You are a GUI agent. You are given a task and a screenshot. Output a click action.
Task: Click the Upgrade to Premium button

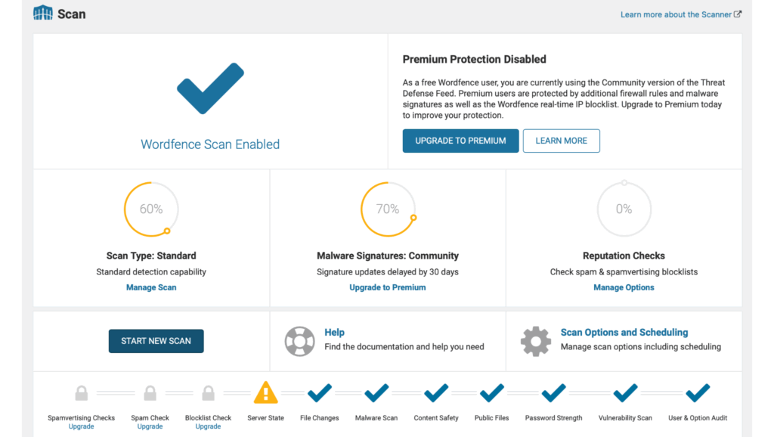coord(460,141)
